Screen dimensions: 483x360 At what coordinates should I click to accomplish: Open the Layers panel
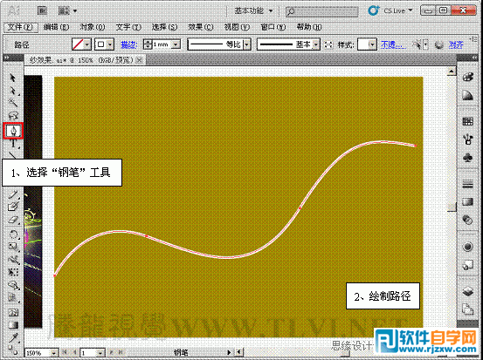pos(467,291)
